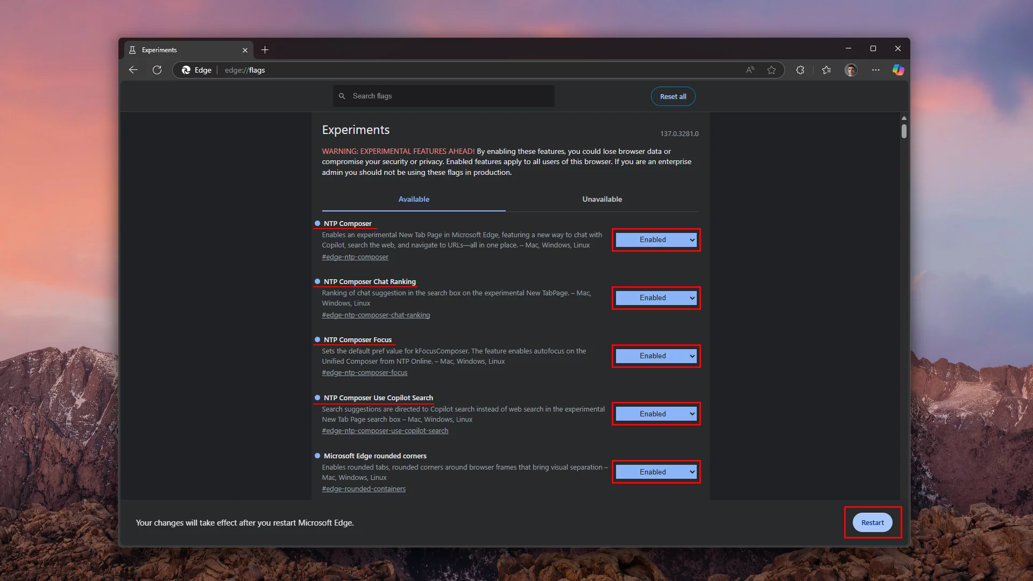Click the version number 137.0.3281.0
This screenshot has height=581, width=1033.
680,134
